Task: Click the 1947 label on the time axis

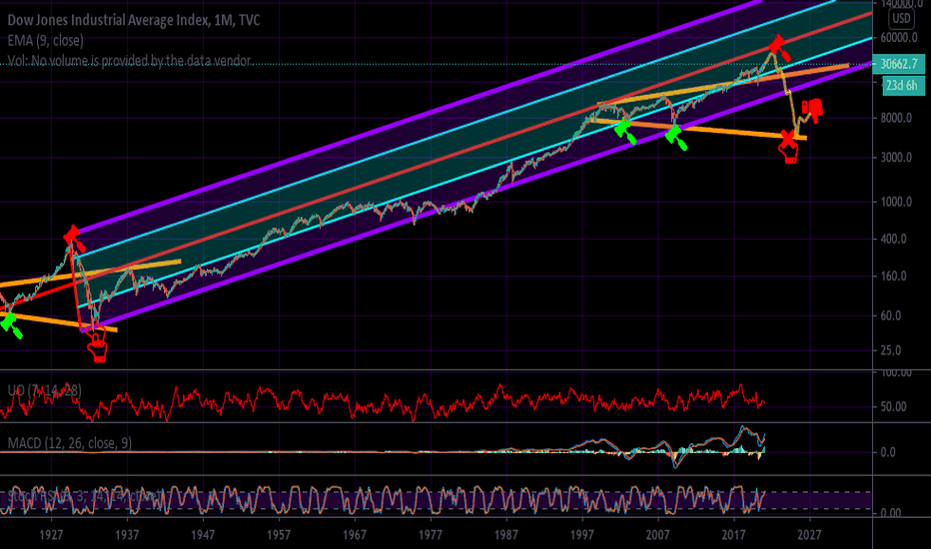Action: [x=203, y=535]
